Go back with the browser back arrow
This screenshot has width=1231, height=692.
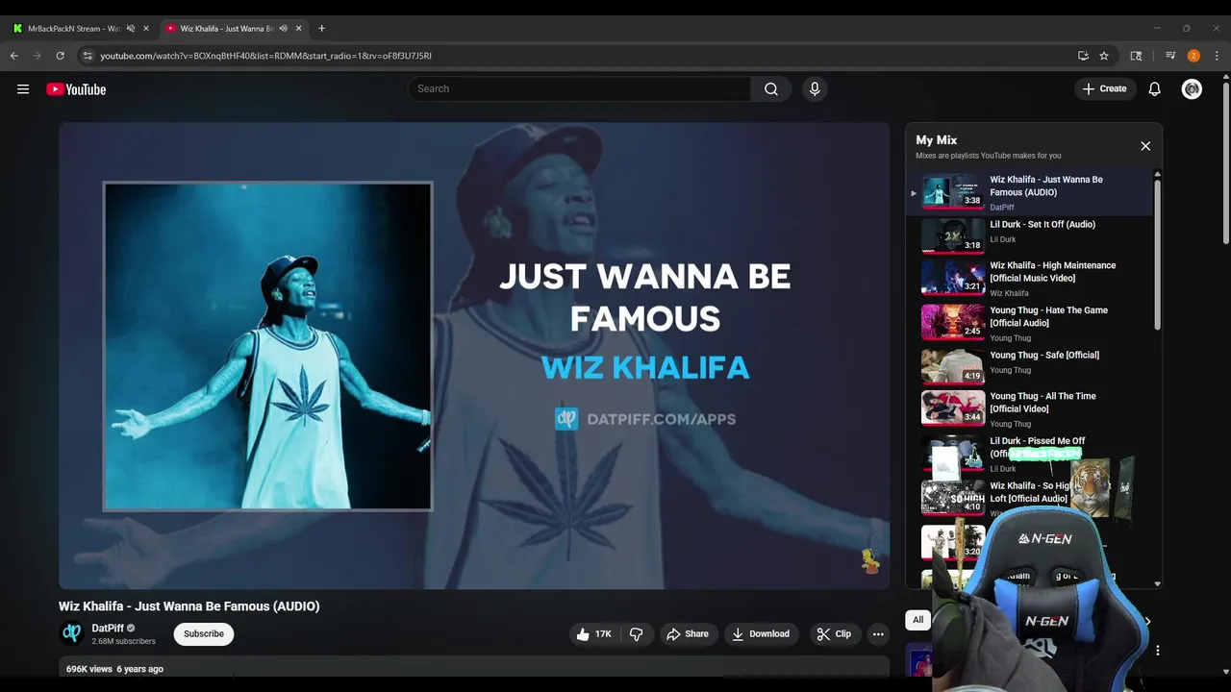14,56
